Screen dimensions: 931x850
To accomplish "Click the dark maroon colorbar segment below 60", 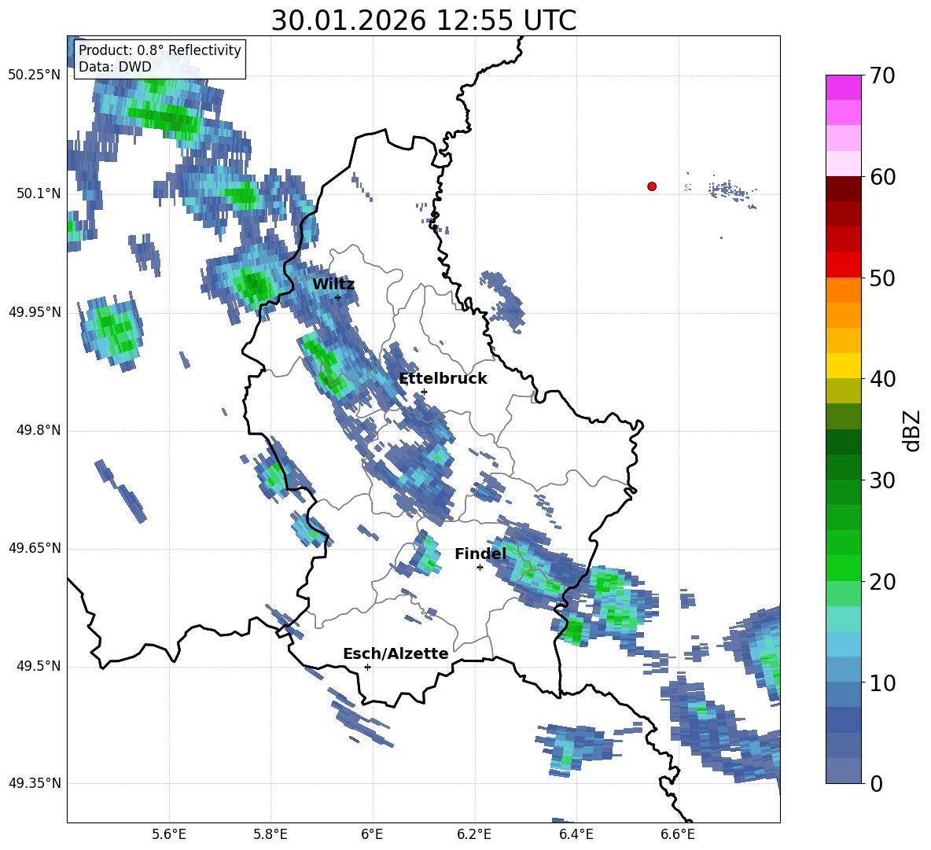I will pos(843,189).
